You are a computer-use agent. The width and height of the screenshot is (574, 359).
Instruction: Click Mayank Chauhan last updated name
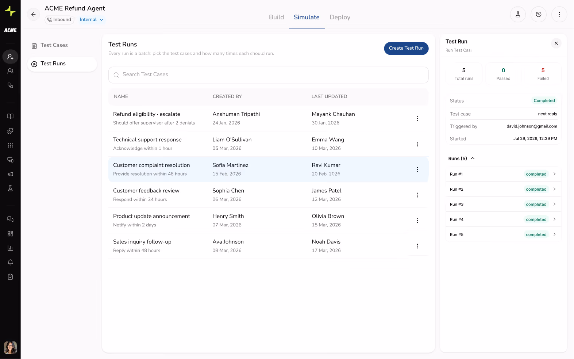pos(333,114)
